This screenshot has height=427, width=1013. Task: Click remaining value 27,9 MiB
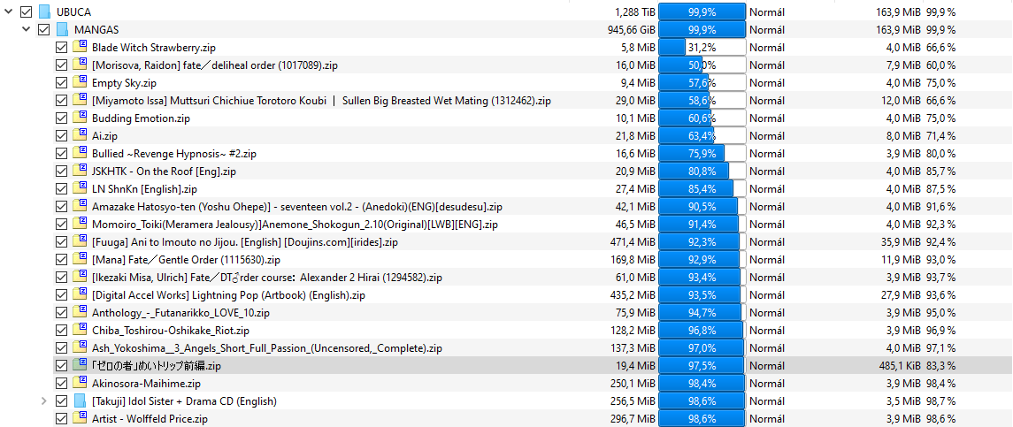[901, 294]
